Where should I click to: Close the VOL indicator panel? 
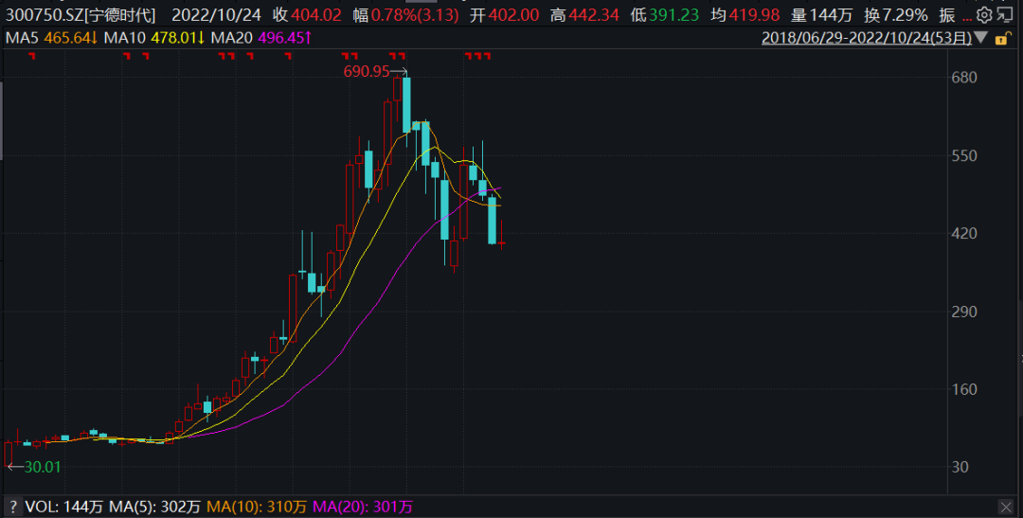(1005, 507)
